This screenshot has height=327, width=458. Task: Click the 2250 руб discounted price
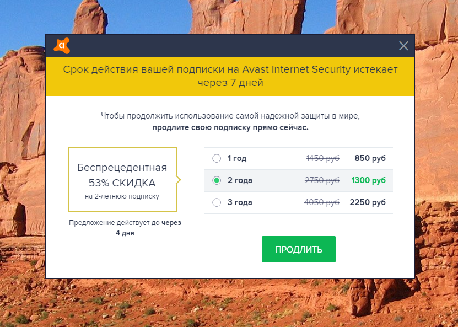coord(368,202)
